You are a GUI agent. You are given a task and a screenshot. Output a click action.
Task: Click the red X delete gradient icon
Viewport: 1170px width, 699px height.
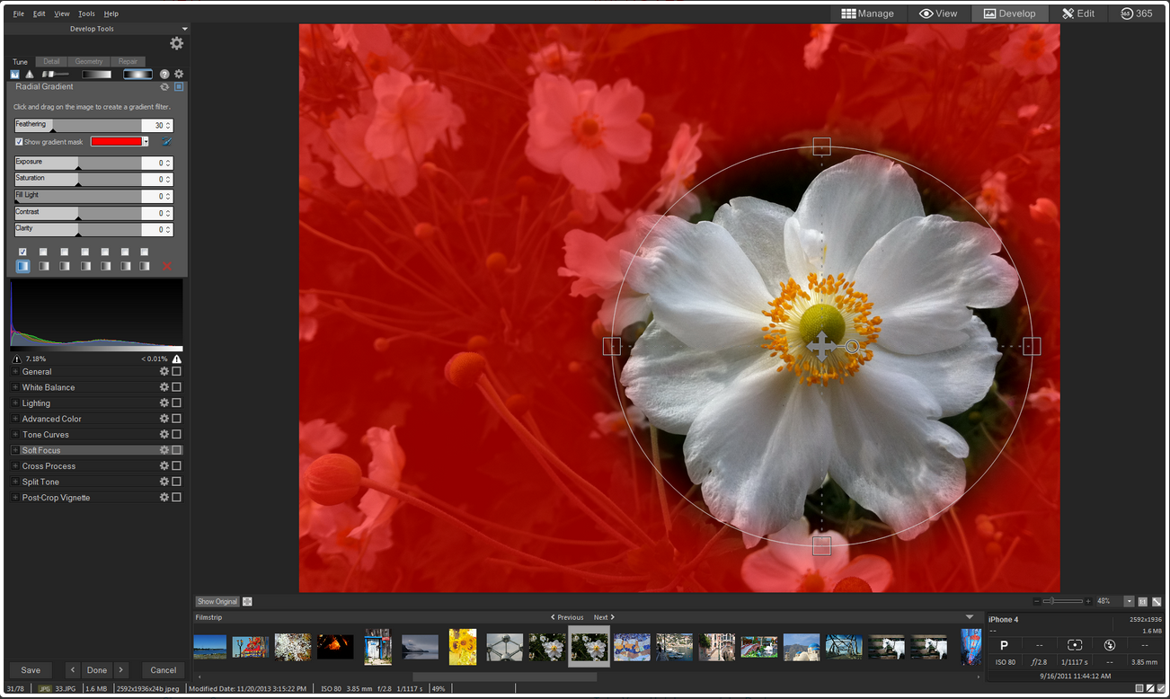click(166, 267)
